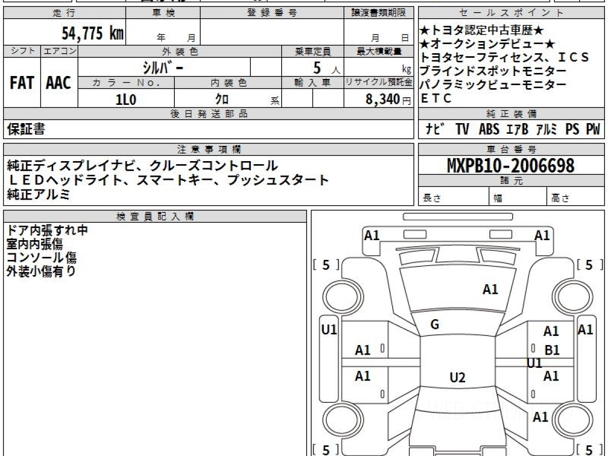Click the 内装色 header
Image resolution: width=608 pixels, height=456 pixels.
click(228, 83)
